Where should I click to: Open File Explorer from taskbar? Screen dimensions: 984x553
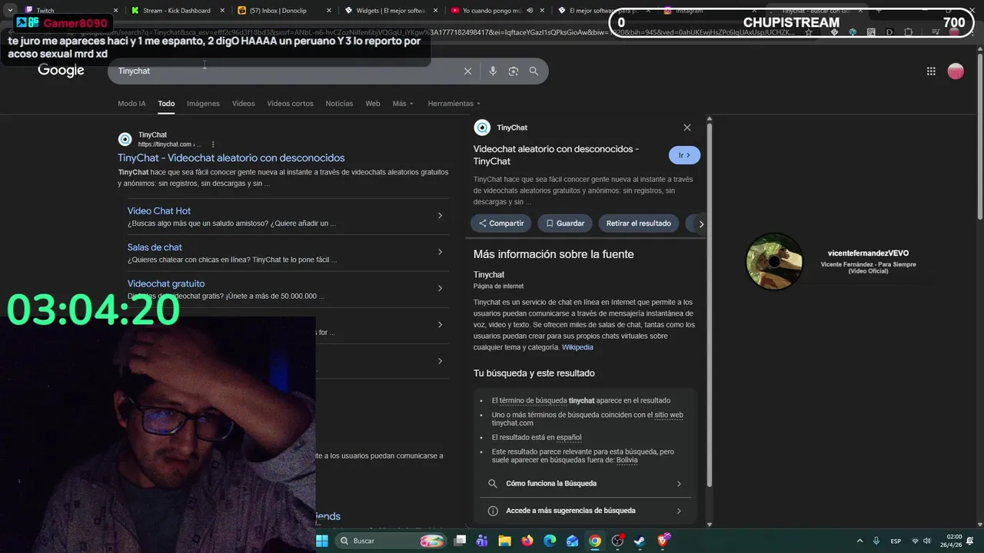504,541
